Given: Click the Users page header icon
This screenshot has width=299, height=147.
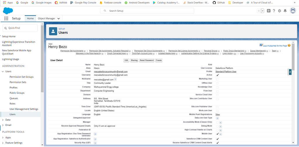Looking at the screenshot, I should tap(53, 31).
